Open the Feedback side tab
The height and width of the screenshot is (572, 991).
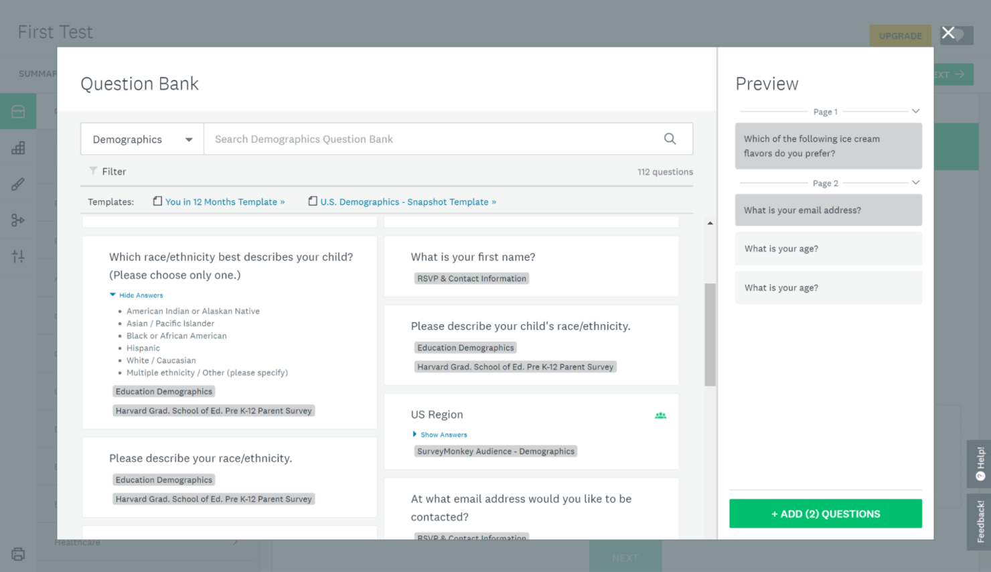pyautogui.click(x=980, y=522)
